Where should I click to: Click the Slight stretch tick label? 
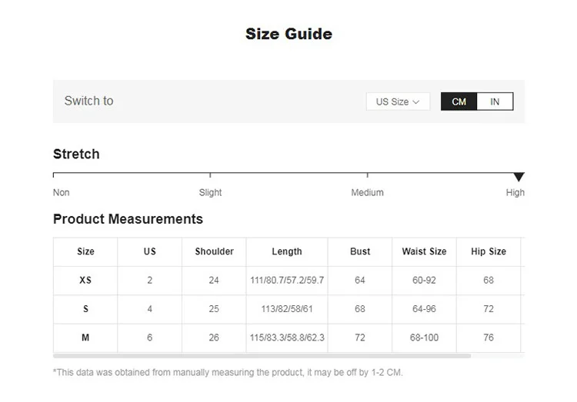pyautogui.click(x=210, y=192)
